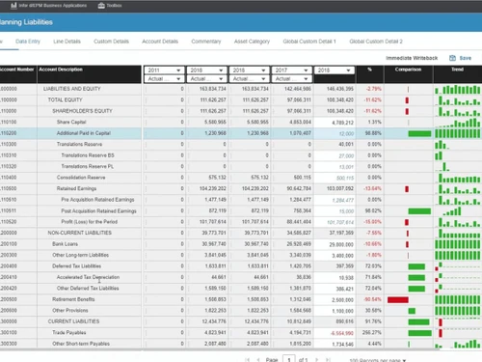Go to next page pagination arrow
This screenshot has width=482, height=362.
point(316,359)
